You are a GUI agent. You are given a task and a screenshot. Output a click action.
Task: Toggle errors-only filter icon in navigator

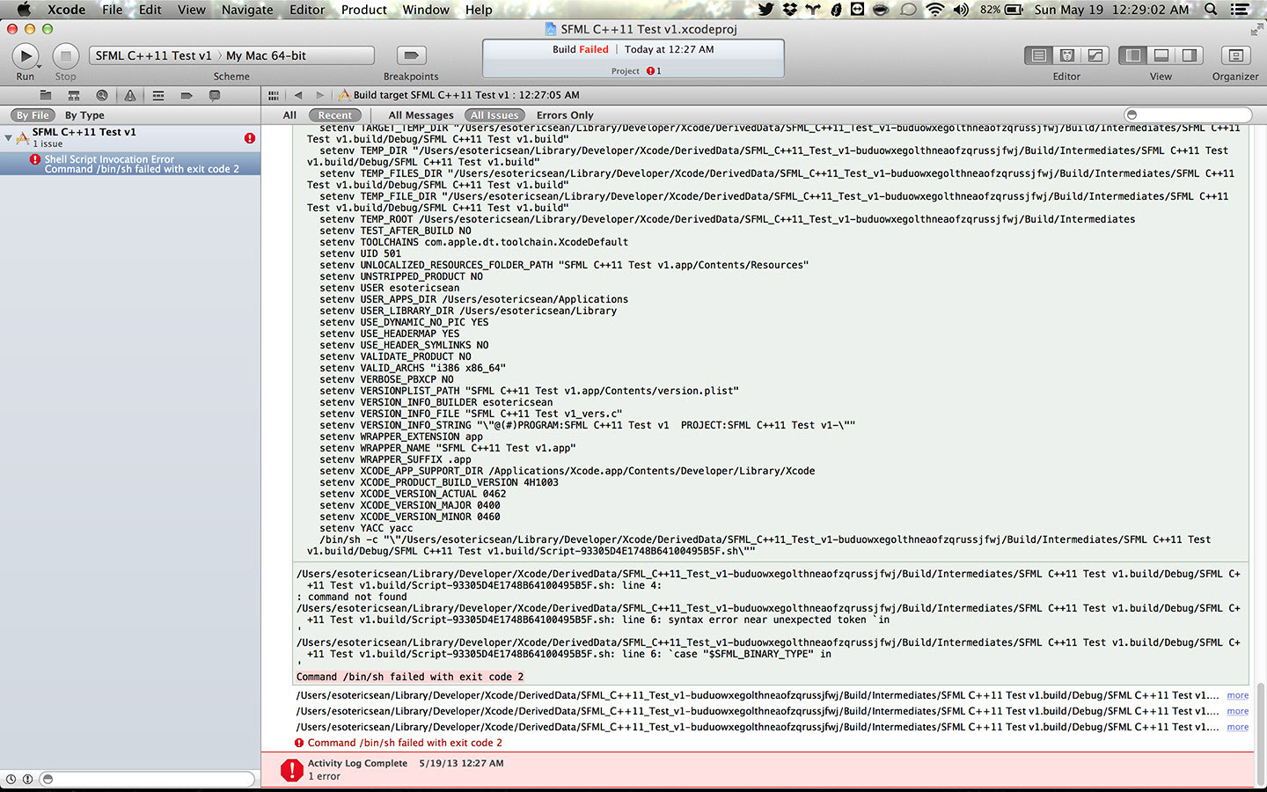coord(27,779)
